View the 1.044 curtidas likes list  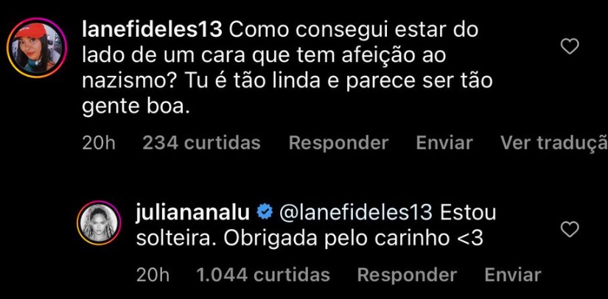[262, 275]
